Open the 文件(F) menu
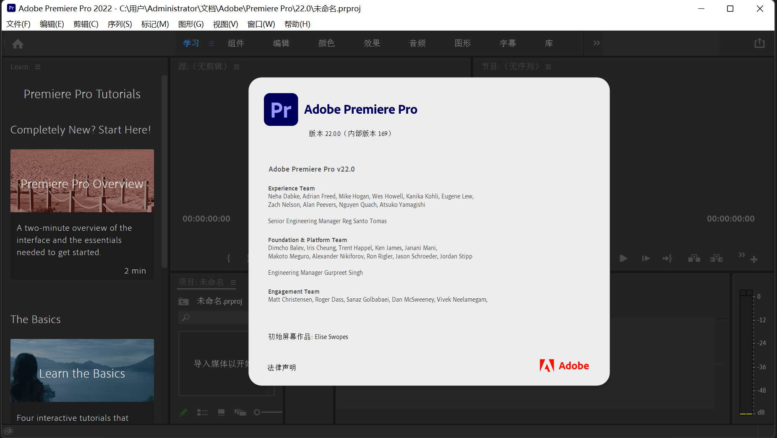 18,24
